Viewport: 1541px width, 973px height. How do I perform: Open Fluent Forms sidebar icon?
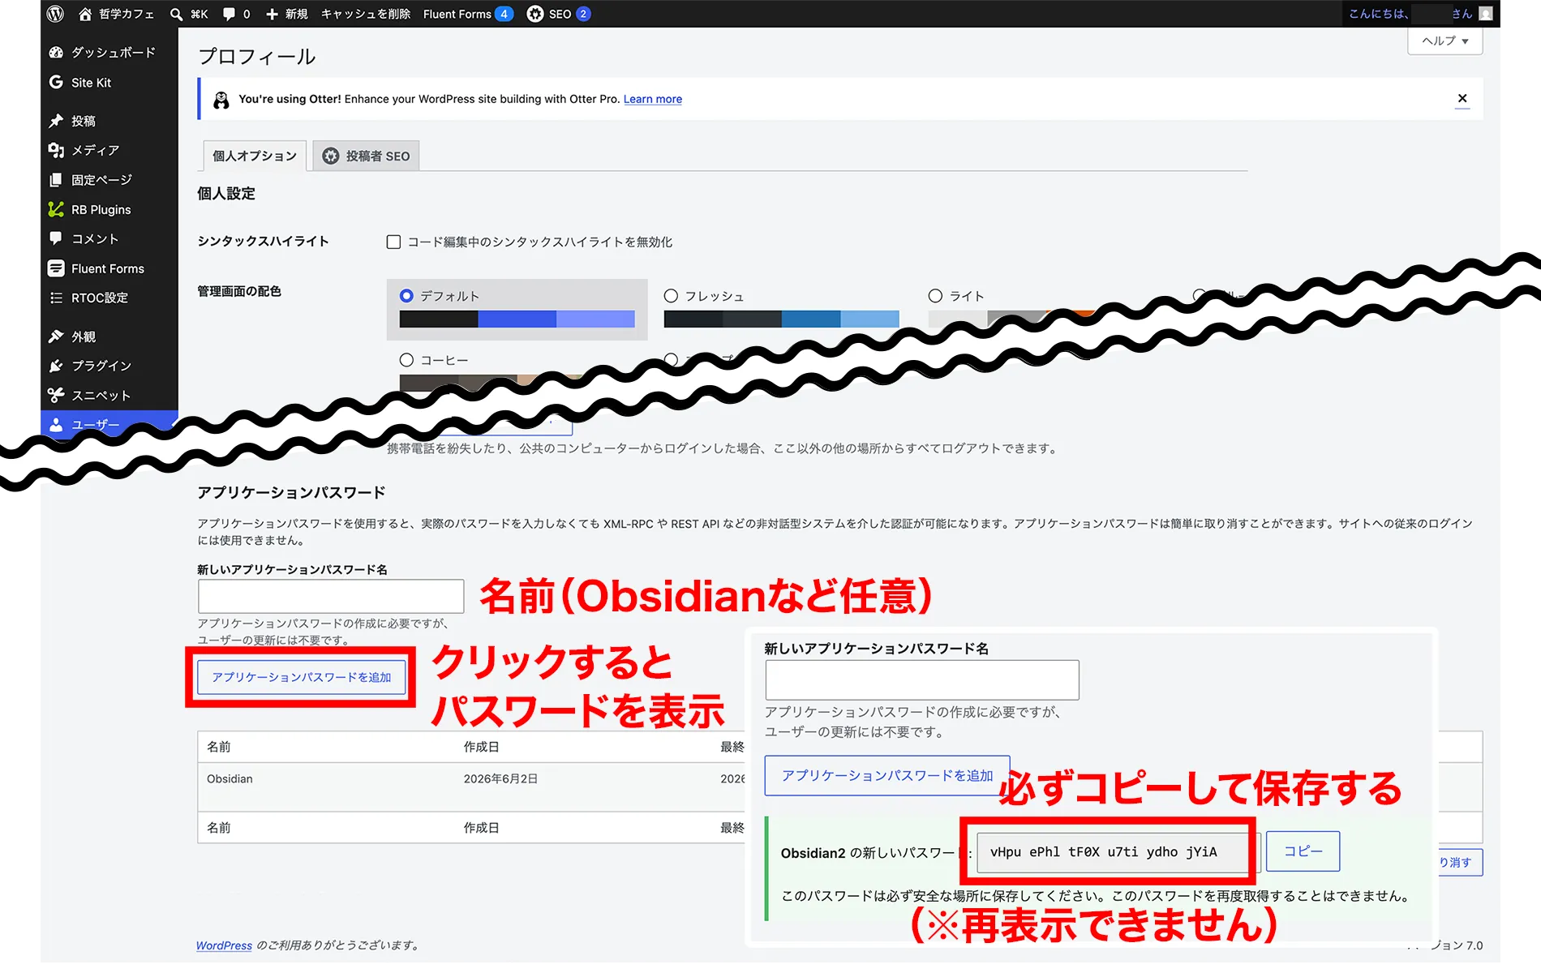56,268
